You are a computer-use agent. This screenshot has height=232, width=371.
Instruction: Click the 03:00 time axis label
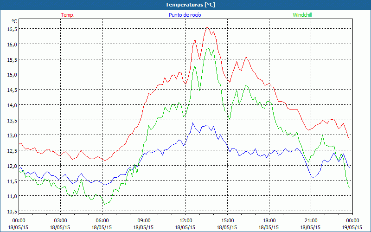(60, 221)
